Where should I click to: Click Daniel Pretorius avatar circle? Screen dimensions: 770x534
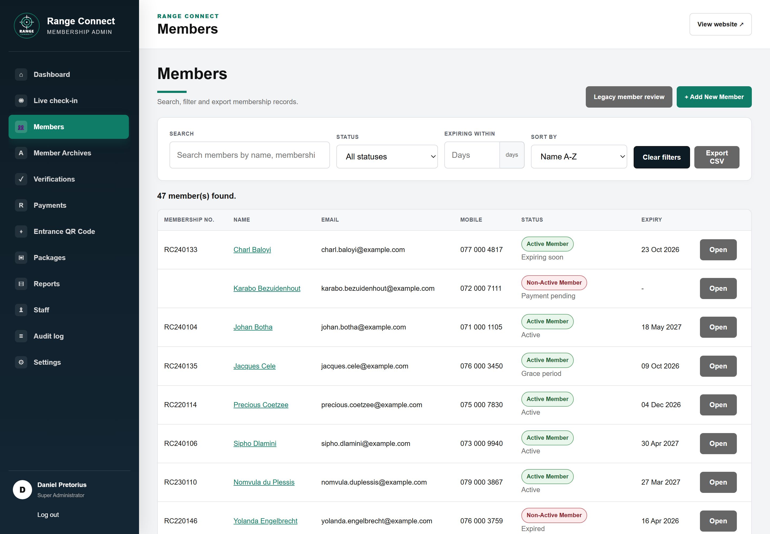point(22,489)
